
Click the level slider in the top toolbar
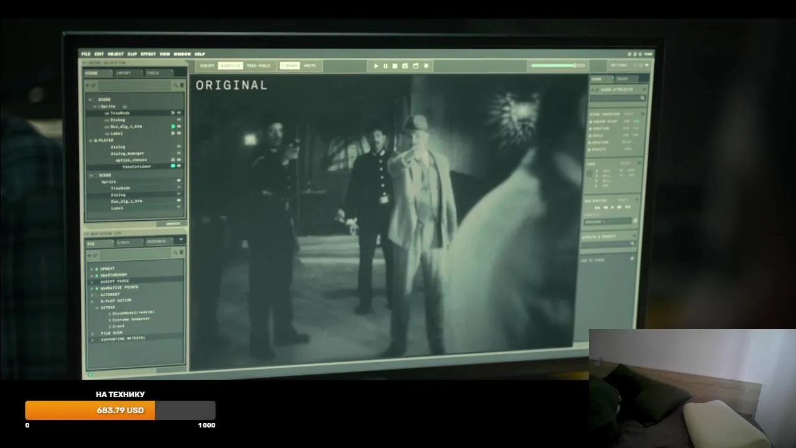coord(557,65)
